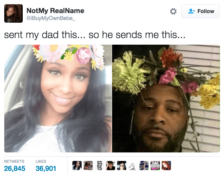
Task: Open the second liker avatar thumbnail
Action: pos(88,166)
